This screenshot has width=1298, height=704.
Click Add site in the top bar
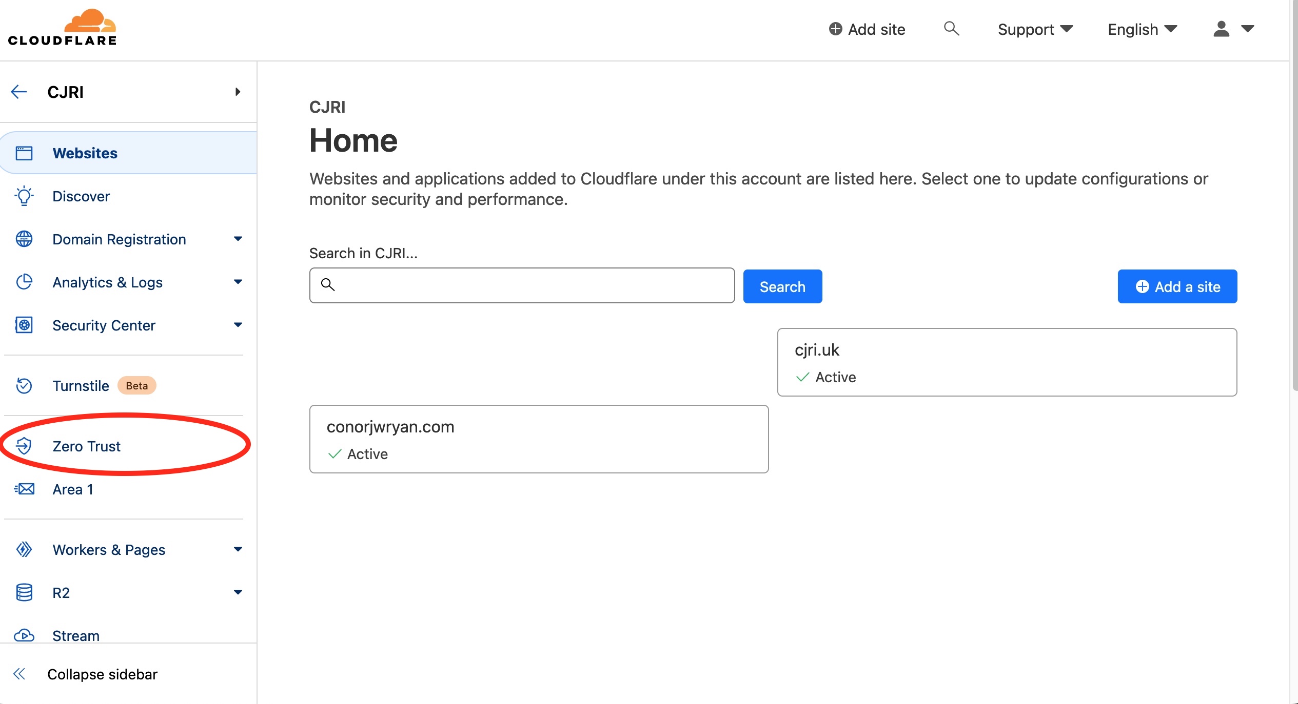[x=867, y=29]
